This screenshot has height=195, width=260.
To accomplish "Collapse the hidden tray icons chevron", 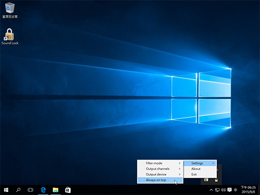I will pyautogui.click(x=211, y=190).
